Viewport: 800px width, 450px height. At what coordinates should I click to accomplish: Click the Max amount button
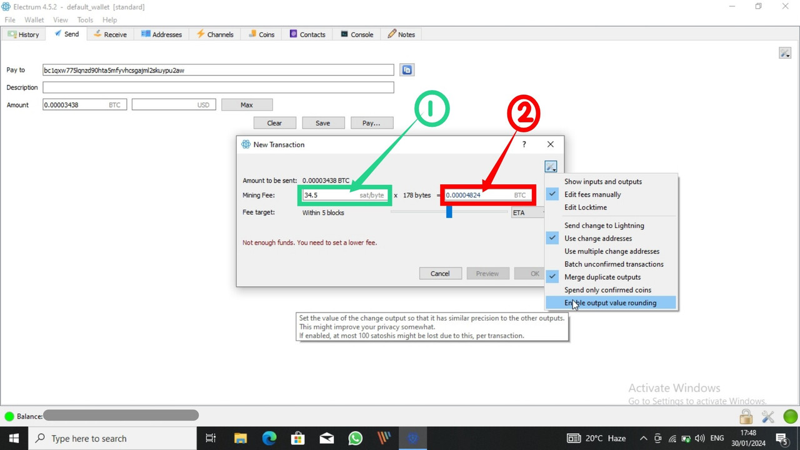click(x=247, y=105)
